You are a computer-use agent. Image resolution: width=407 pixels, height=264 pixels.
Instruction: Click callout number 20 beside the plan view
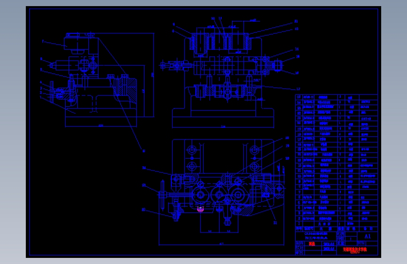pyautogui.click(x=287, y=158)
